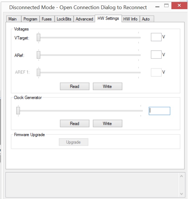Click the Clock Generator slider thumb
The height and width of the screenshot is (199, 188).
pos(18,110)
